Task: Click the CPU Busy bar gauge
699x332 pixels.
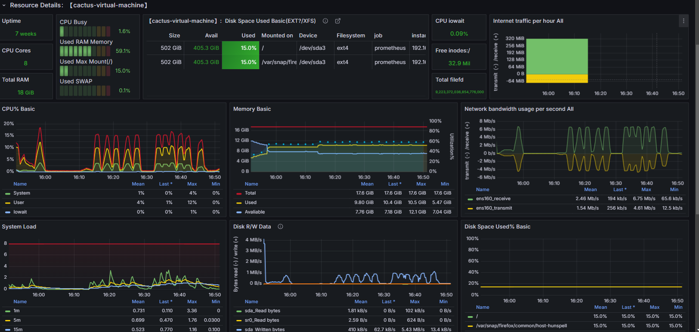Action: 85,31
